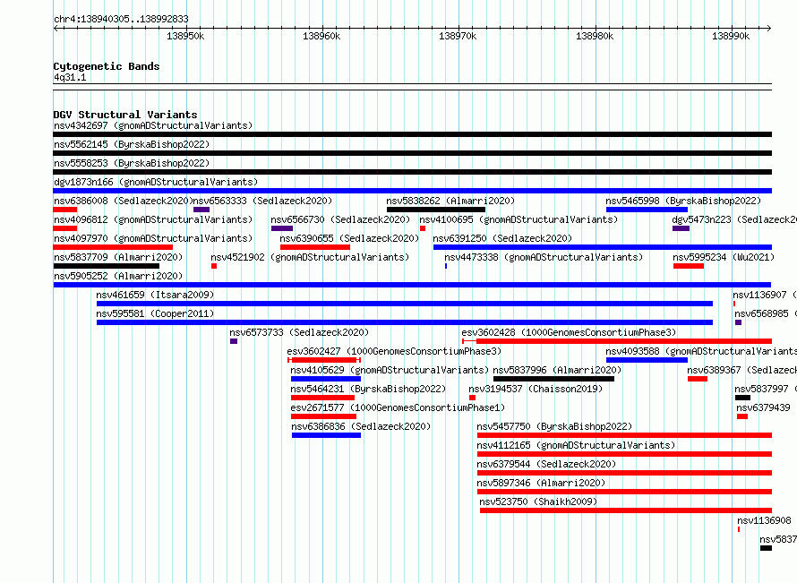Viewport: 797px width, 583px height.
Task: Open variant nsv5562145 (ByrskaBishop2022) label
Action: (x=132, y=144)
